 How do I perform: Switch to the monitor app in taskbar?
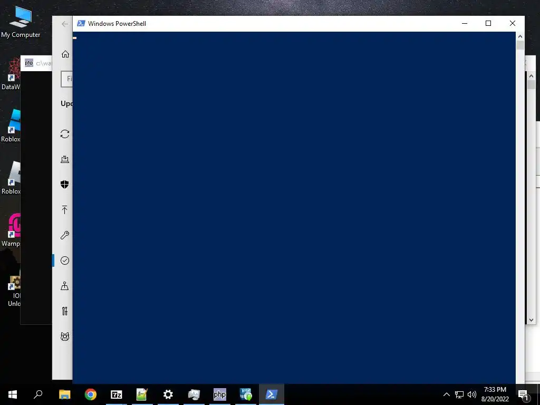coord(194,394)
